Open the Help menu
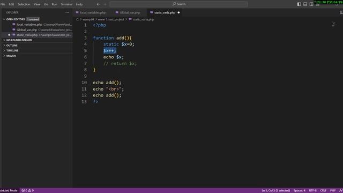343x193 pixels. (79, 4)
